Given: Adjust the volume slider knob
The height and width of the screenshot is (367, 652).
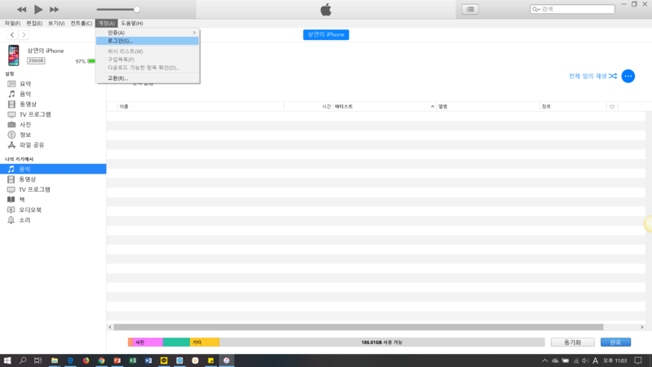Looking at the screenshot, I should click(x=136, y=9).
